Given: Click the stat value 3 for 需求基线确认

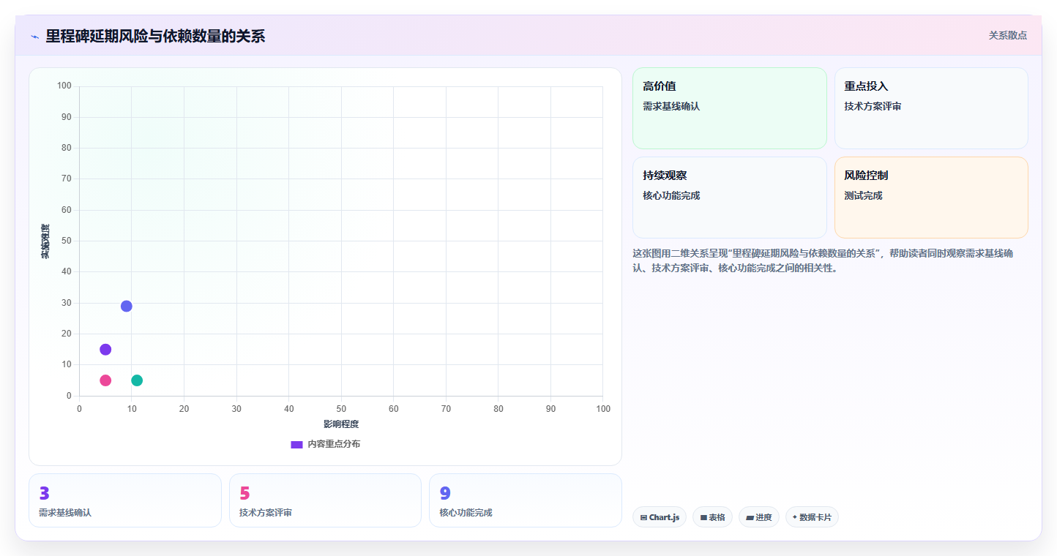Looking at the screenshot, I should coord(44,494).
